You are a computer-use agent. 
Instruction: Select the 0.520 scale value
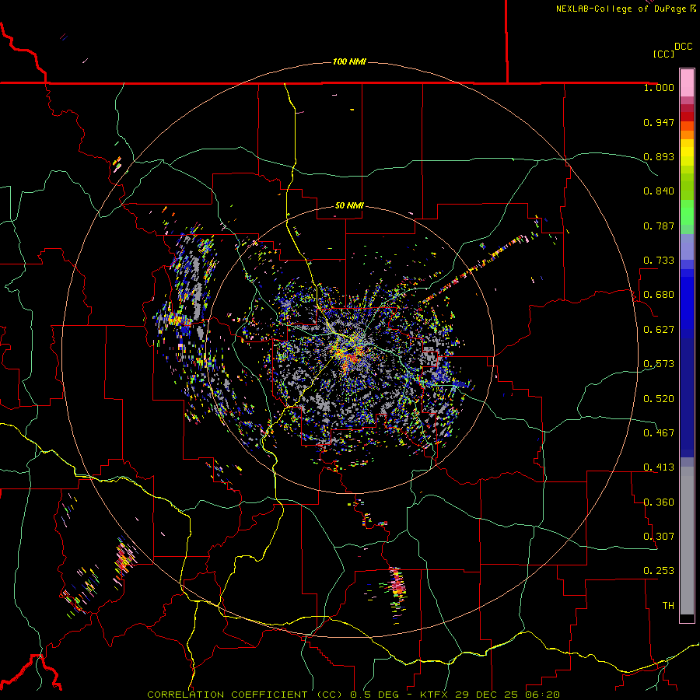point(659,399)
